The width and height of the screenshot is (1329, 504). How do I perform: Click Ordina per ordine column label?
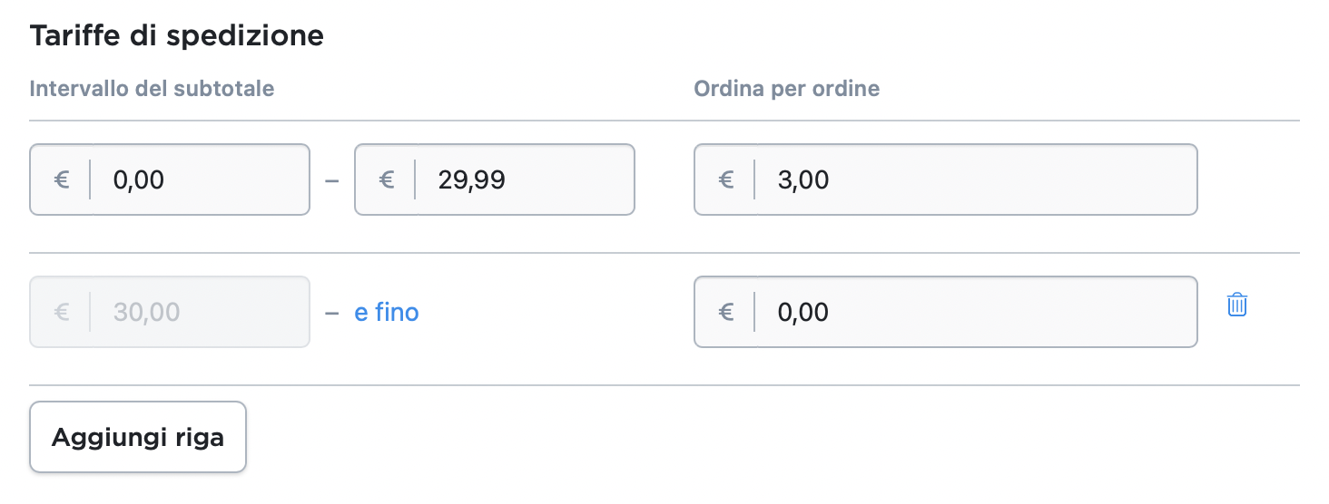(x=786, y=89)
